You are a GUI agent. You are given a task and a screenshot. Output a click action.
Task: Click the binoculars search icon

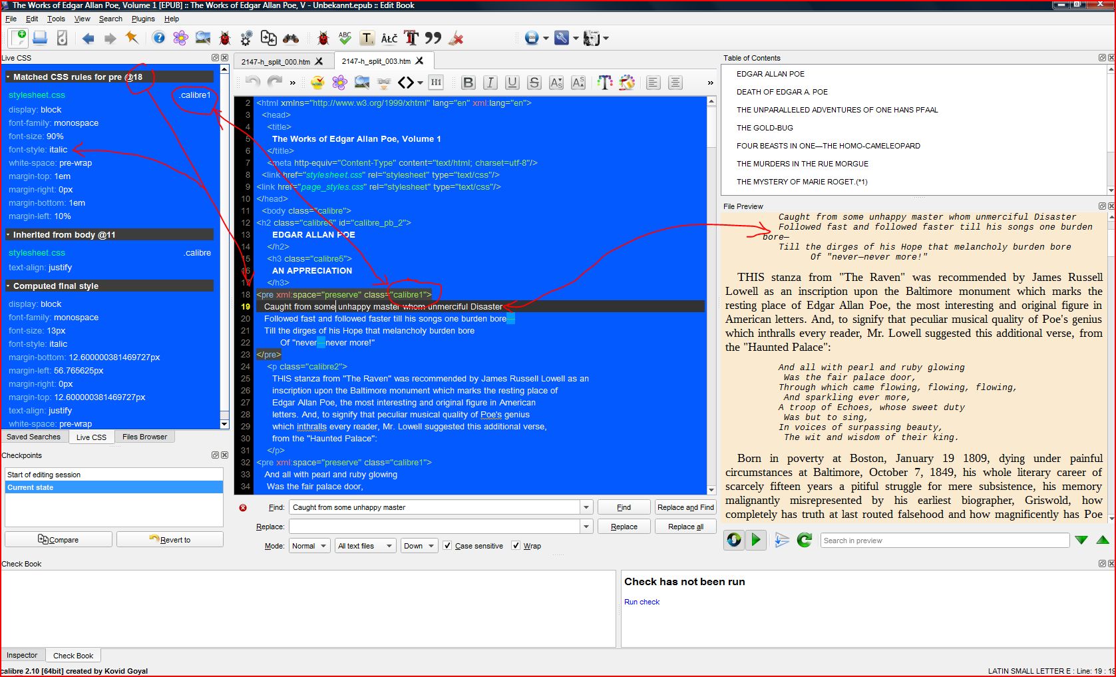click(291, 38)
